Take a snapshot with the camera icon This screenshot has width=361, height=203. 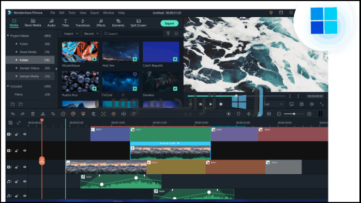click(x=302, y=104)
